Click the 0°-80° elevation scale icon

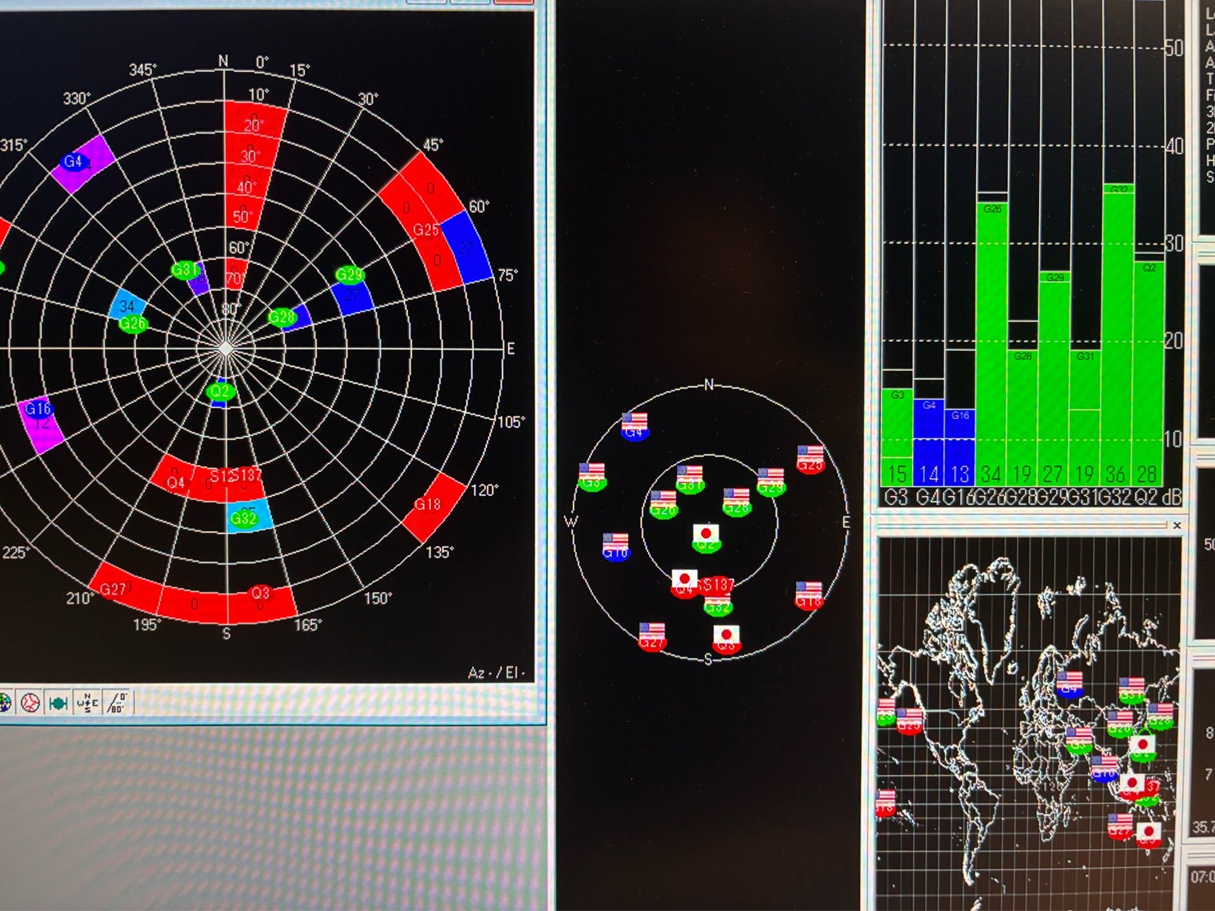pyautogui.click(x=117, y=702)
